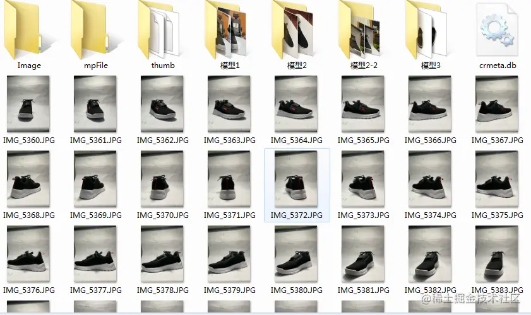Open the 模型2 folder
This screenshot has height=315, width=531.
point(292,30)
